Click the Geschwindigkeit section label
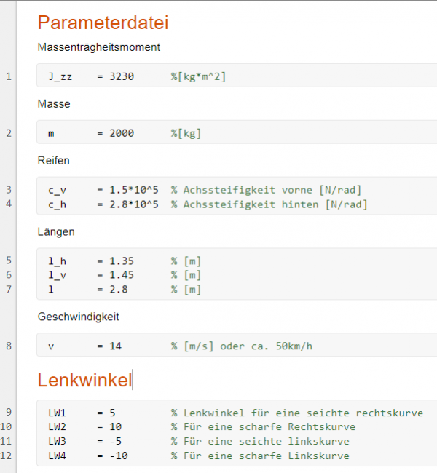Image resolution: width=437 pixels, height=473 pixels. point(79,317)
